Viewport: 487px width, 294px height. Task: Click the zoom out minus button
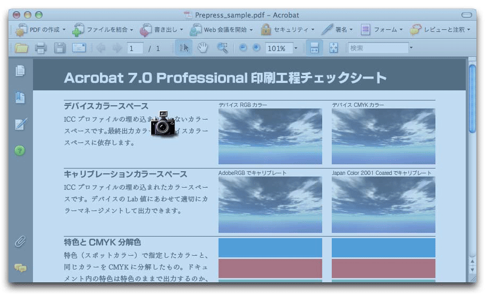point(243,47)
